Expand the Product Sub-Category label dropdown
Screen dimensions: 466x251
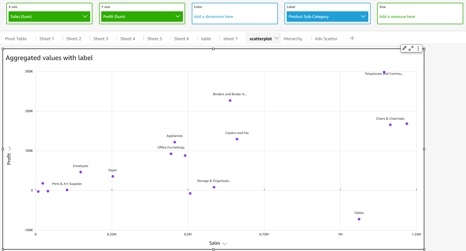tap(363, 17)
